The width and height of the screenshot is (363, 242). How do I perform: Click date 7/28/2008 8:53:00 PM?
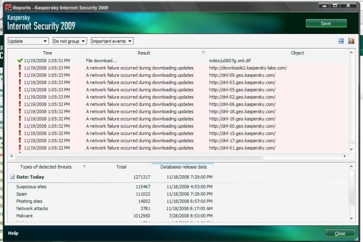click(191, 216)
